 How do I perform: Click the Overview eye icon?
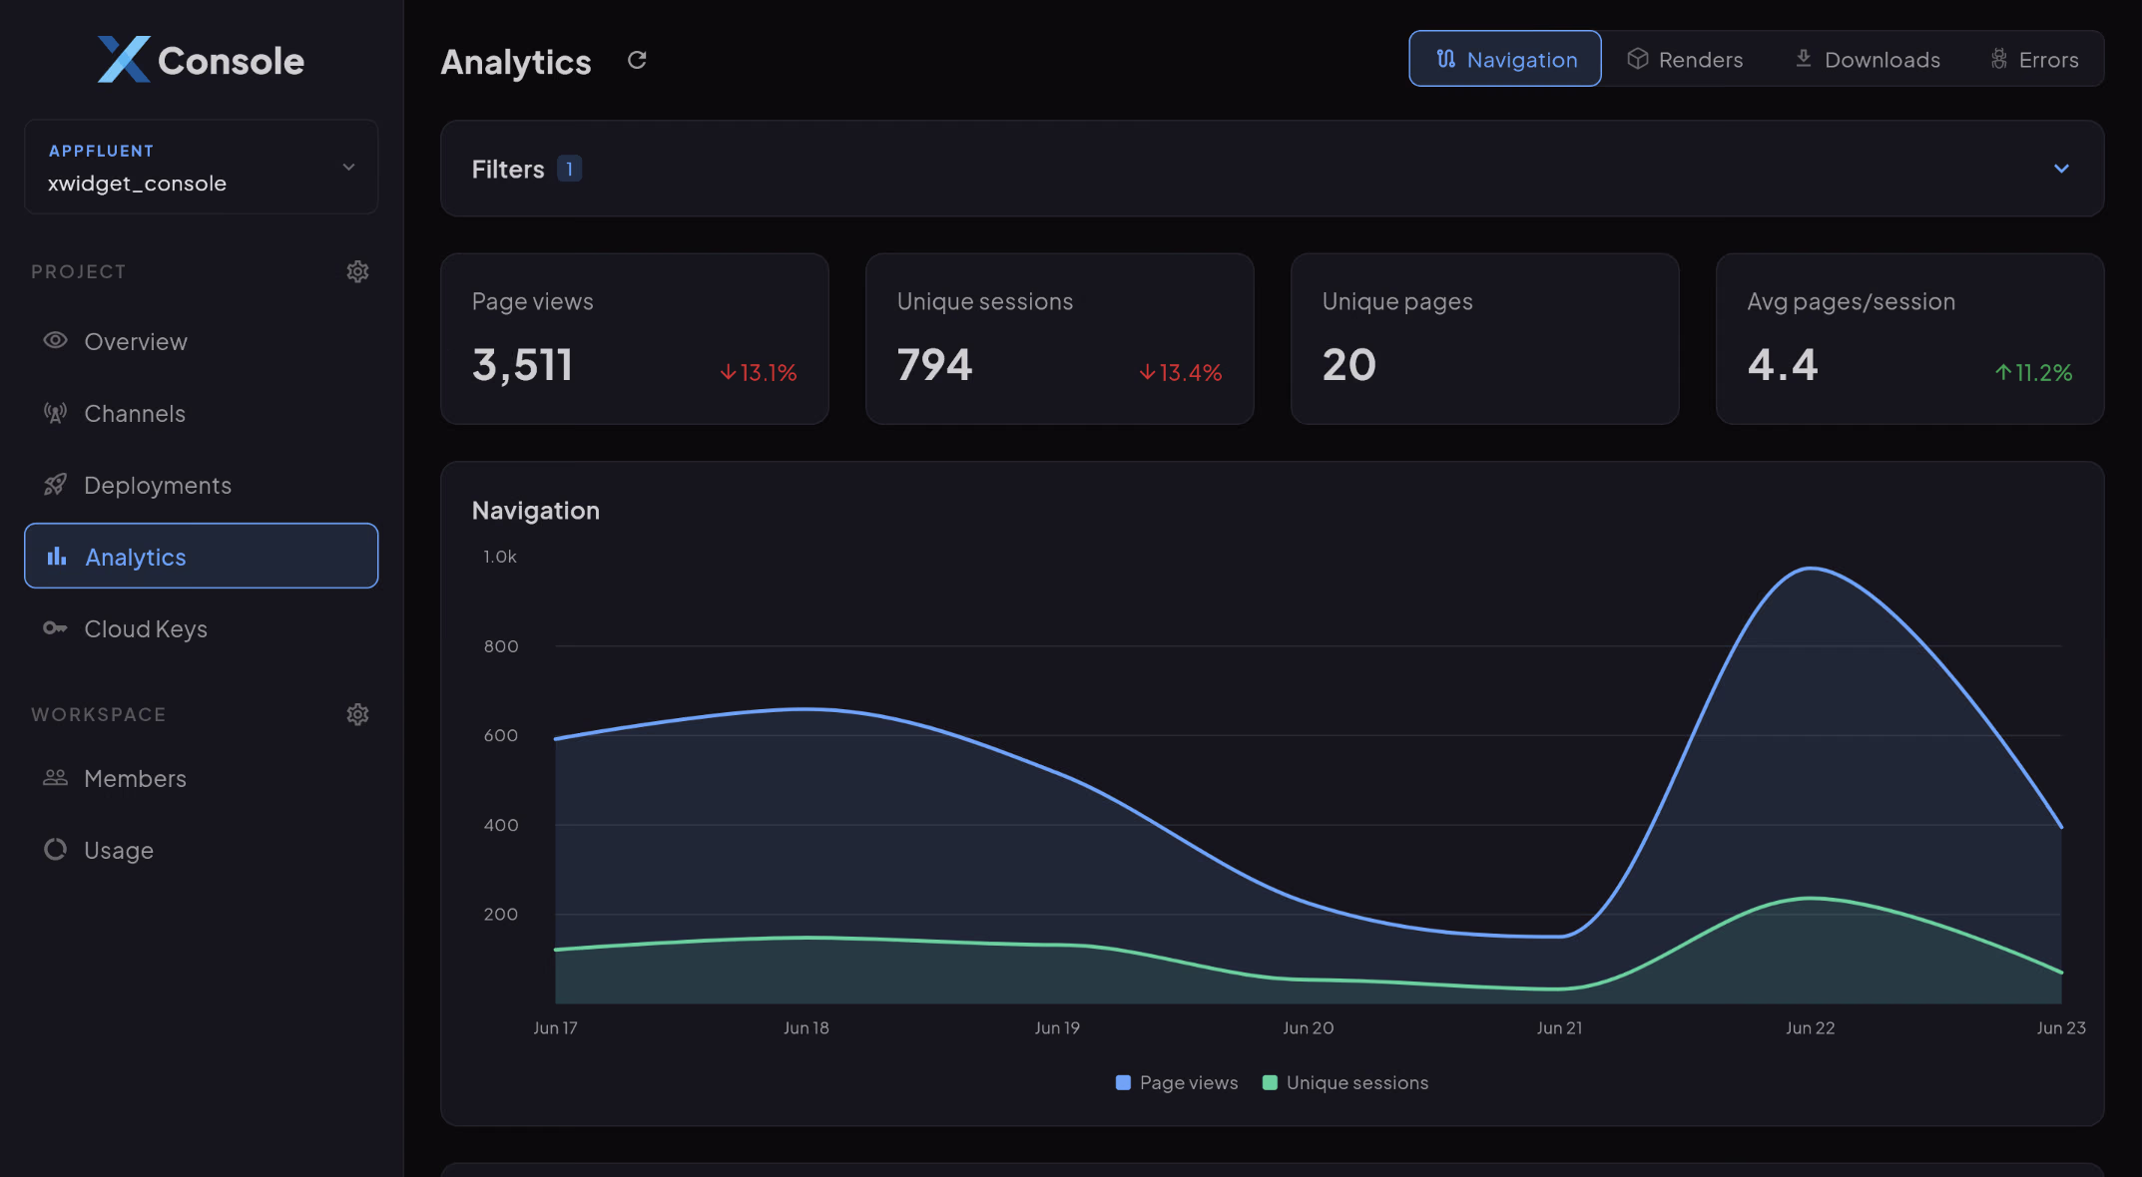(56, 340)
